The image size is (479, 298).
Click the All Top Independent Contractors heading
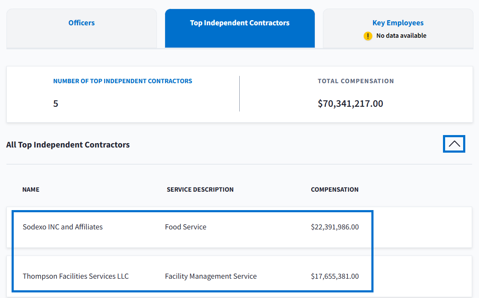(x=68, y=145)
